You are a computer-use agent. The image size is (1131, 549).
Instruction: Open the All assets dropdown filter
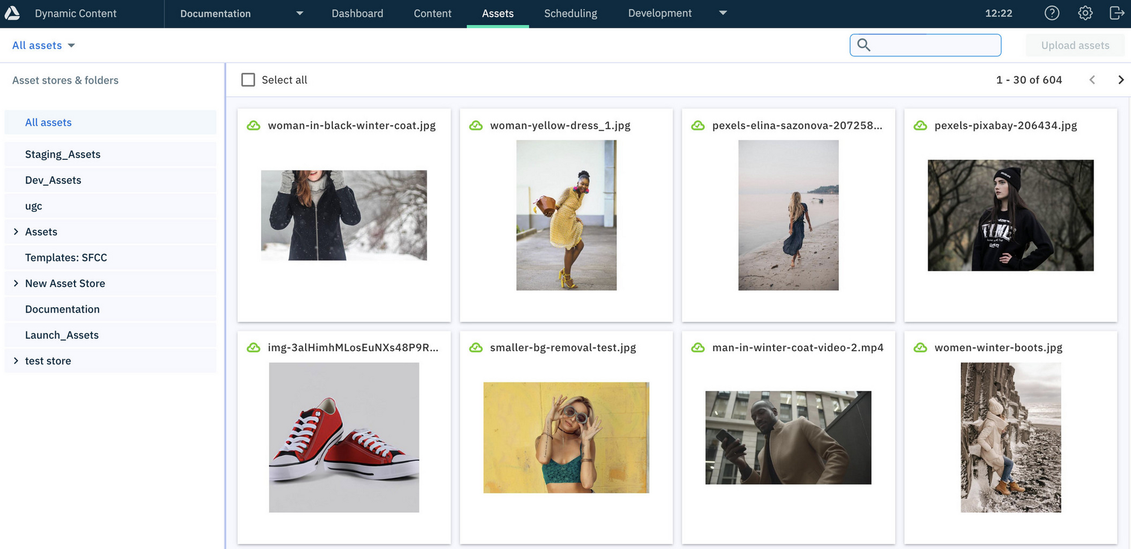coord(43,46)
